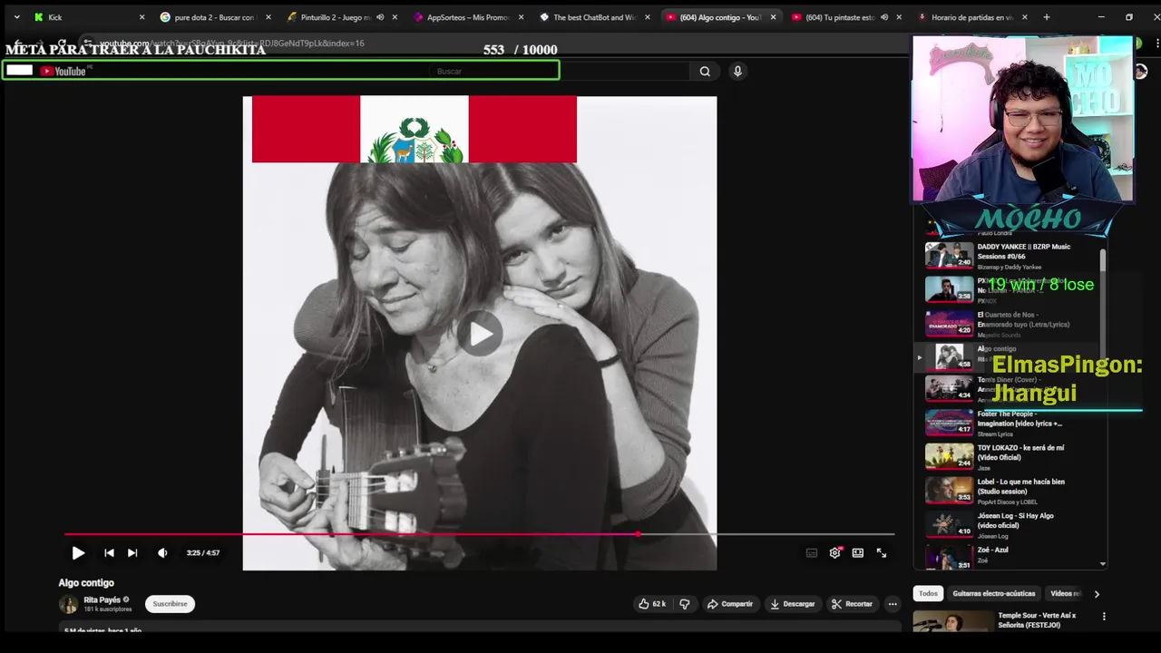This screenshot has width=1161, height=653.
Task: Open Rita Payés channel link
Action: 102,599
